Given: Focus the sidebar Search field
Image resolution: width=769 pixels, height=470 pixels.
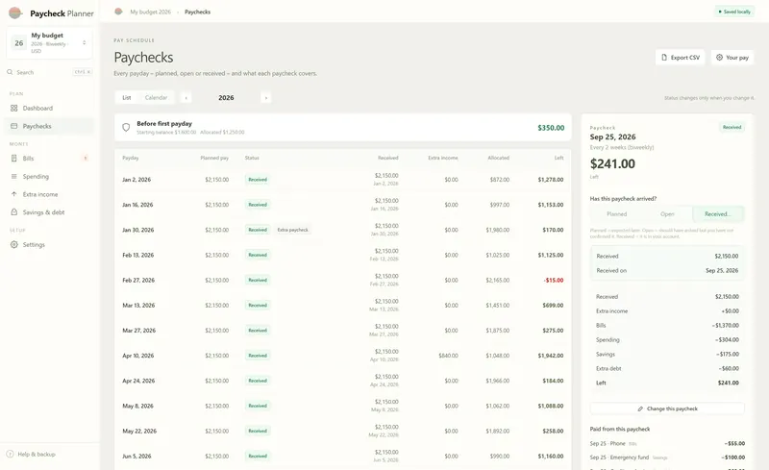Looking at the screenshot, I should click(50, 72).
